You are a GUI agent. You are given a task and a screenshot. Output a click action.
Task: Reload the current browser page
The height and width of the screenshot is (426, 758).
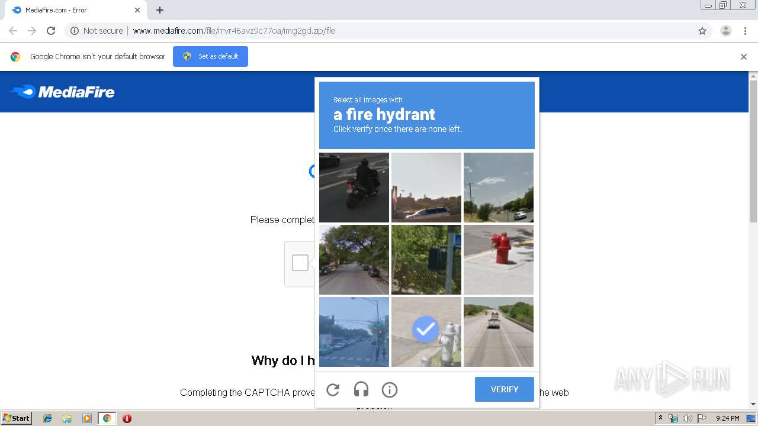coord(51,31)
